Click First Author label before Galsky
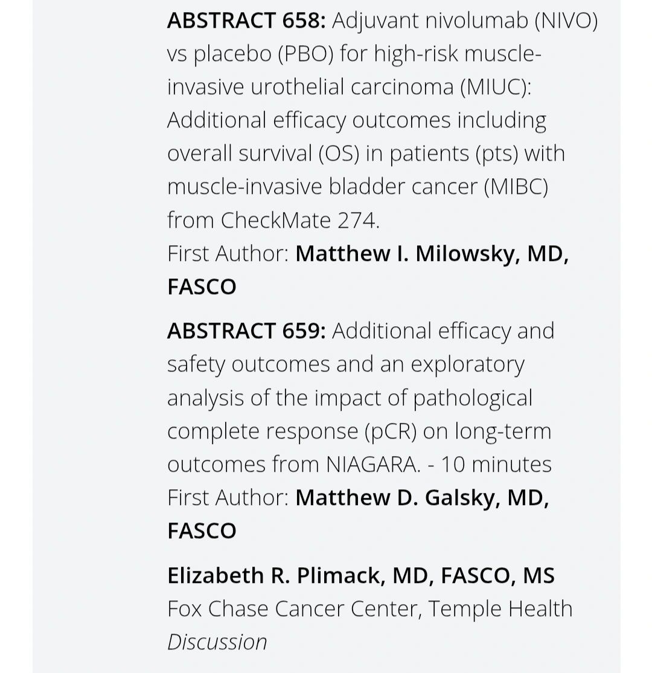This screenshot has height=673, width=652. point(228,498)
